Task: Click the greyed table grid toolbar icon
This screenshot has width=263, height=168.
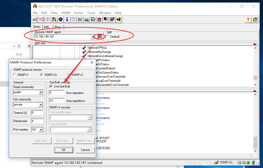Action: pos(73,19)
